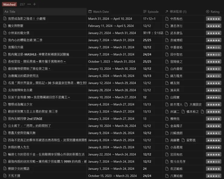The image size is (224, 179).
Task: Open title 公主殿下，「拷問」的時間到了
Action: (29, 125)
